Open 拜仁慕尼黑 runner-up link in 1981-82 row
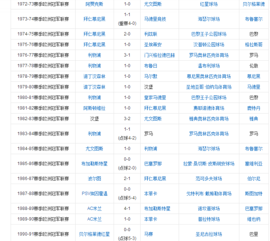The image size is (270, 241). click(155, 108)
